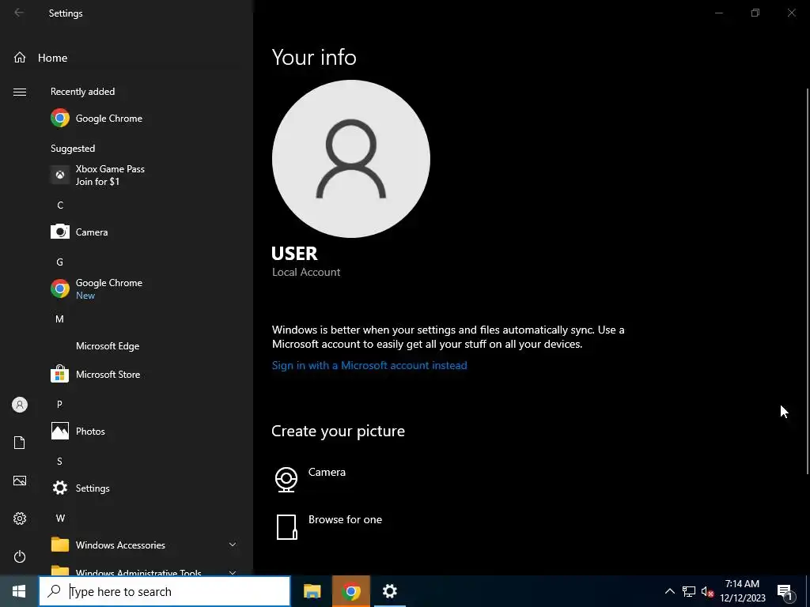The image size is (810, 607).
Task: Click the network status tray icon
Action: coord(689,591)
